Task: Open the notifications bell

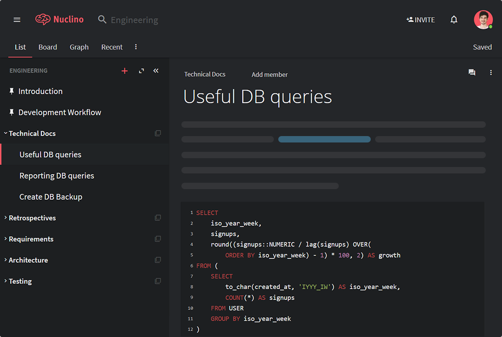Action: coord(454,20)
